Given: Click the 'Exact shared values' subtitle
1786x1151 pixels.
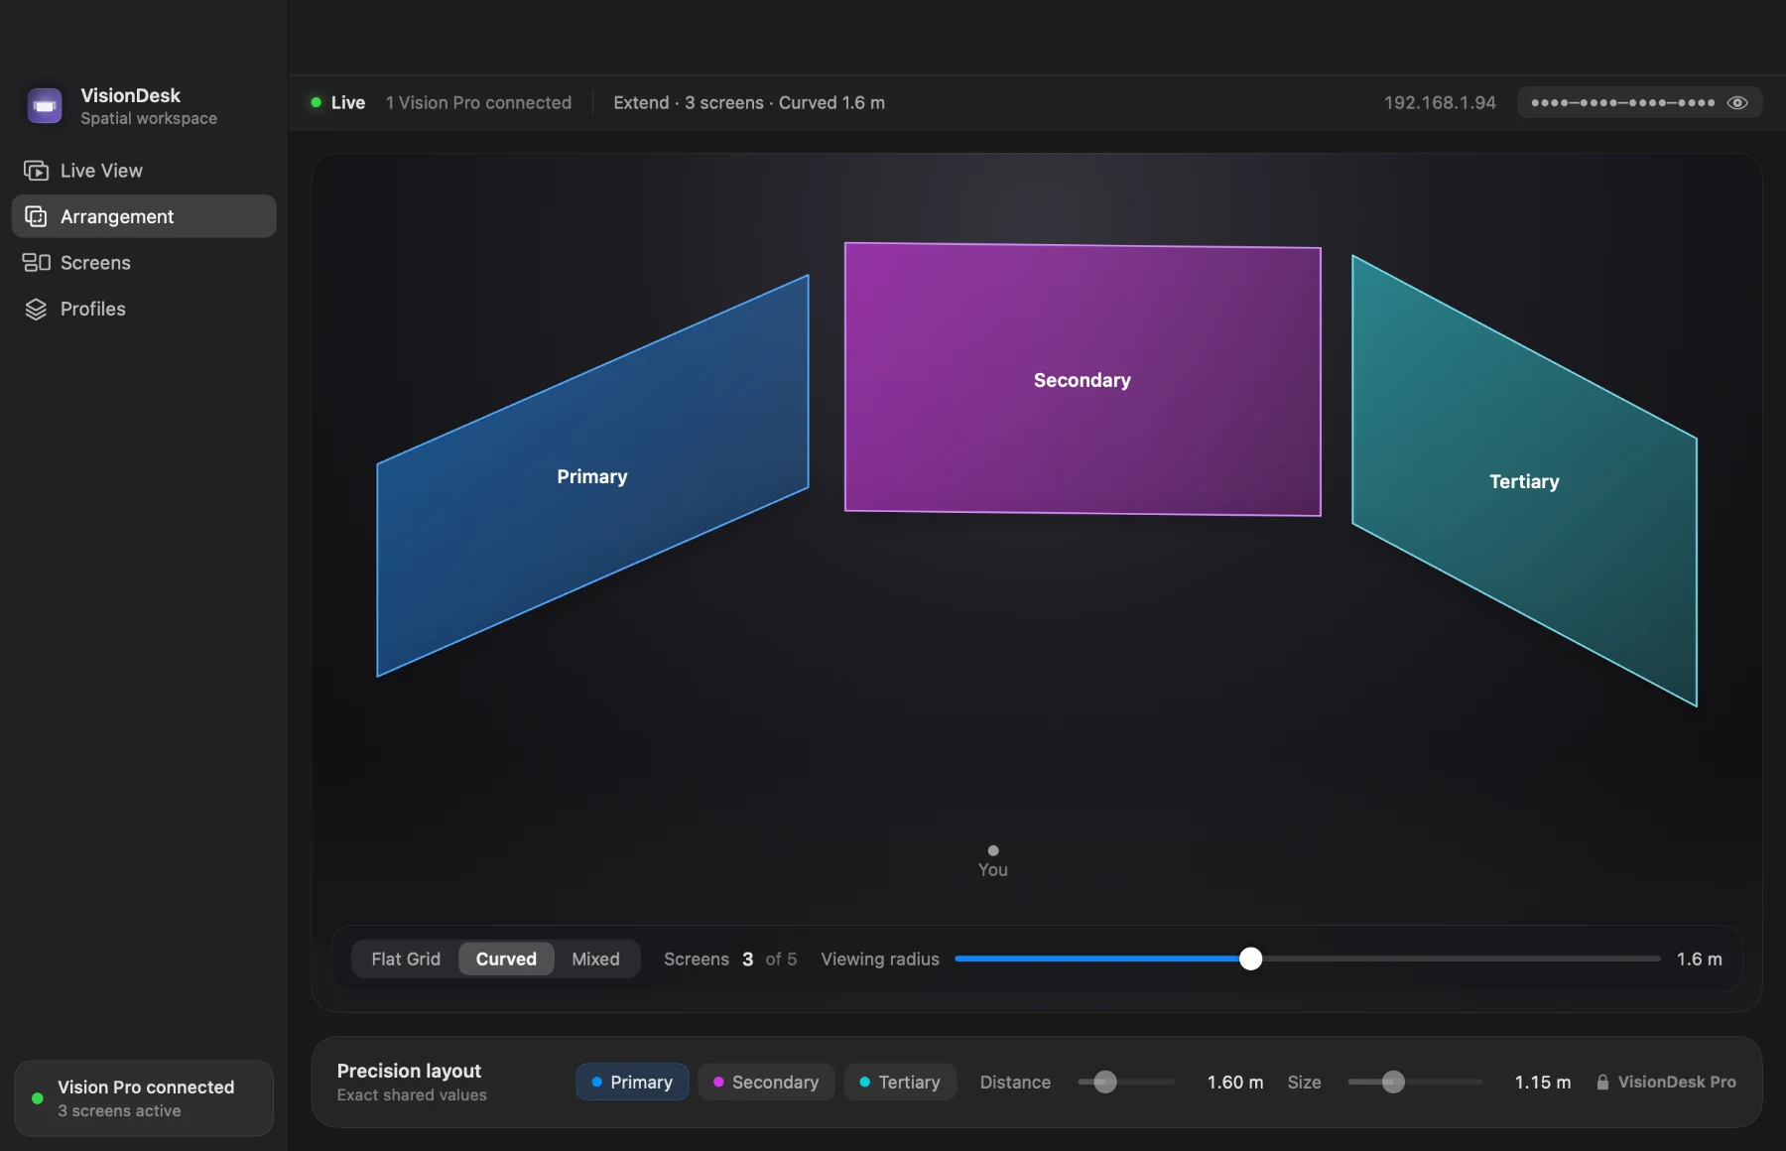Looking at the screenshot, I should pyautogui.click(x=412, y=1094).
